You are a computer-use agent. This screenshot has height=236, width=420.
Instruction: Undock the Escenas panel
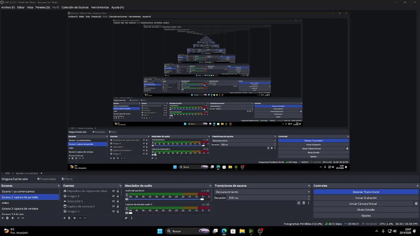(x=59, y=186)
